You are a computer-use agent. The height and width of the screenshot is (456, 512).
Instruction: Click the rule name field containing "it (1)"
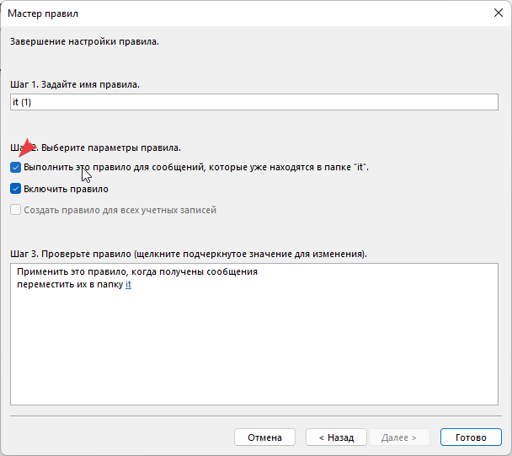coord(254,102)
